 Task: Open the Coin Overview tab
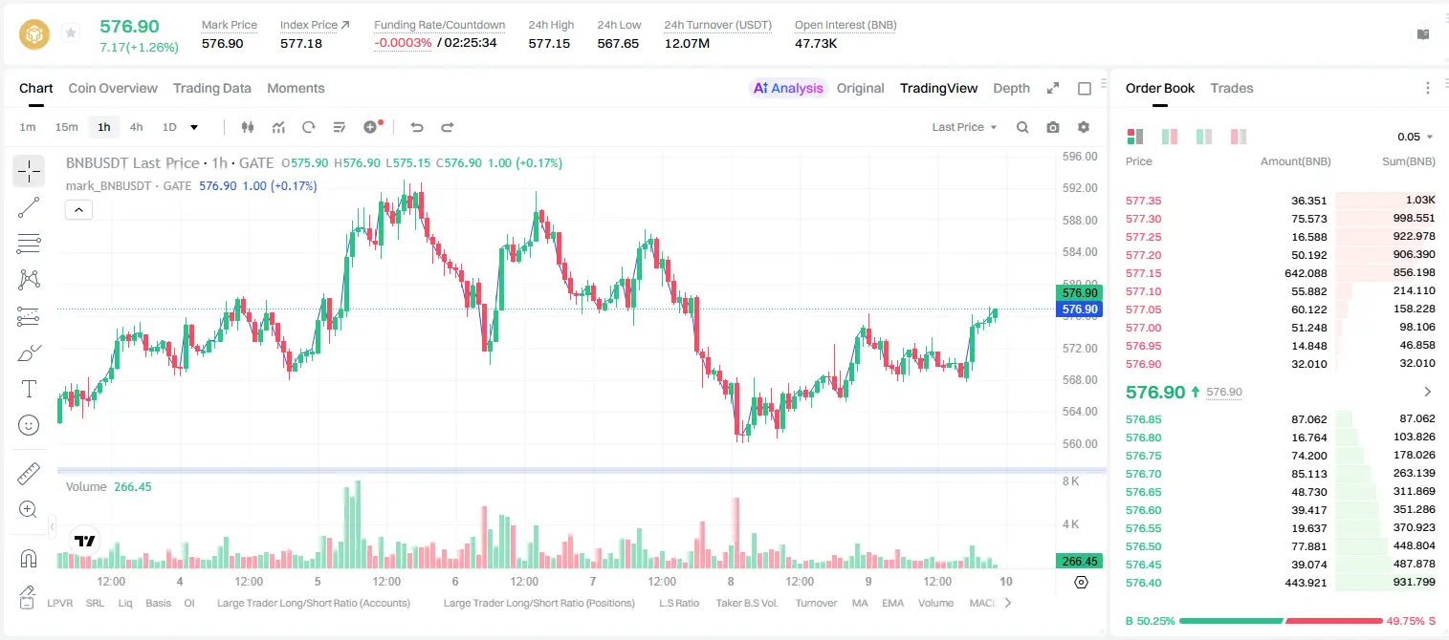(113, 88)
